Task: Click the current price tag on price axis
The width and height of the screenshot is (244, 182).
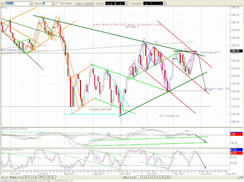Action: pos(236,51)
